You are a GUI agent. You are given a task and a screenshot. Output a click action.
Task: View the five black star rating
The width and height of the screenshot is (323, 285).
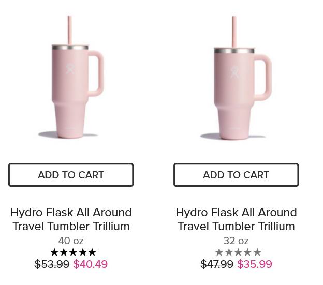coord(74,252)
